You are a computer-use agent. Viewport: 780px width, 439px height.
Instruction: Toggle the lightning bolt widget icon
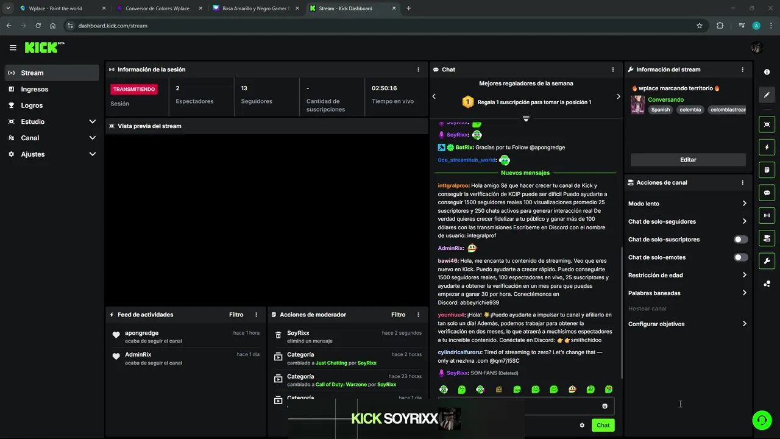tap(767, 147)
